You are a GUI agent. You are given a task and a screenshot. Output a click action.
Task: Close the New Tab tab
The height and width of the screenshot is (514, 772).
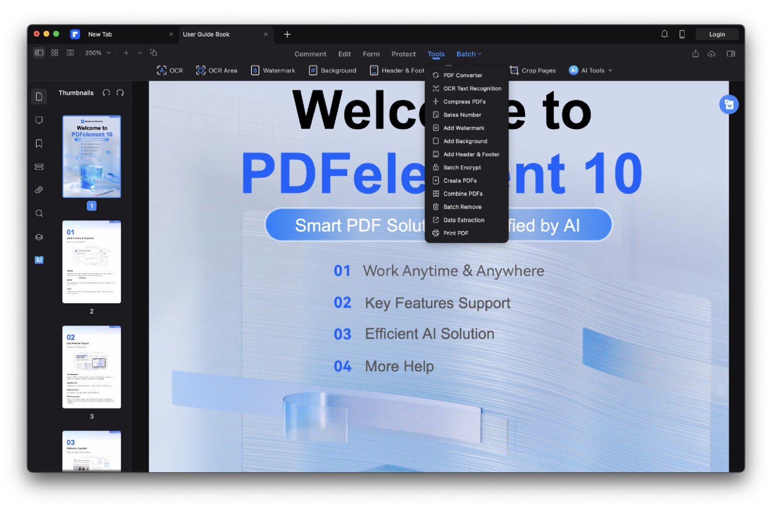171,34
